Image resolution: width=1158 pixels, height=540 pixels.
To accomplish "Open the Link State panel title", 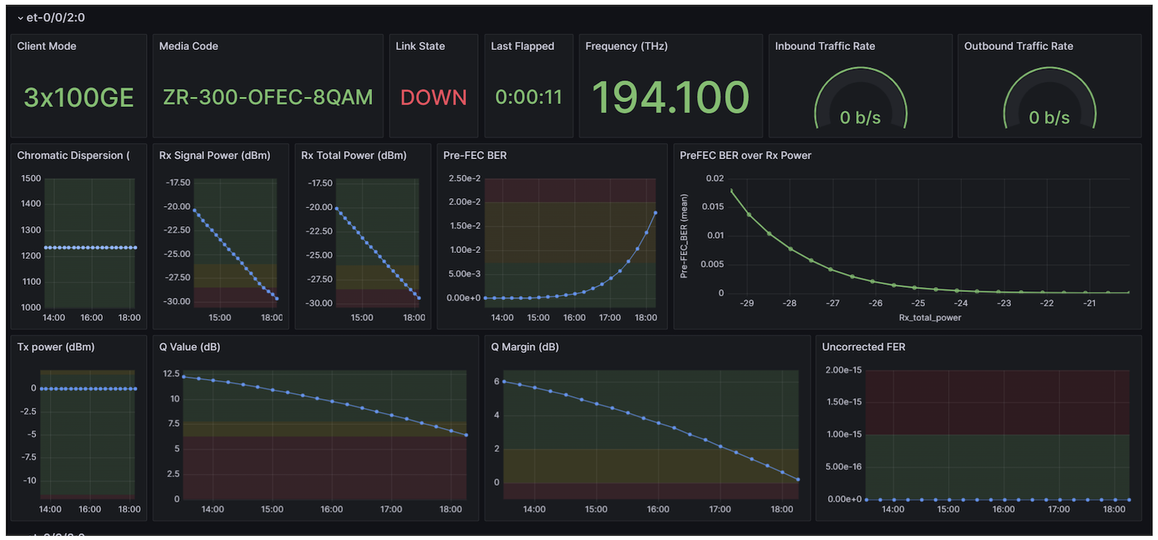I will click(x=420, y=46).
